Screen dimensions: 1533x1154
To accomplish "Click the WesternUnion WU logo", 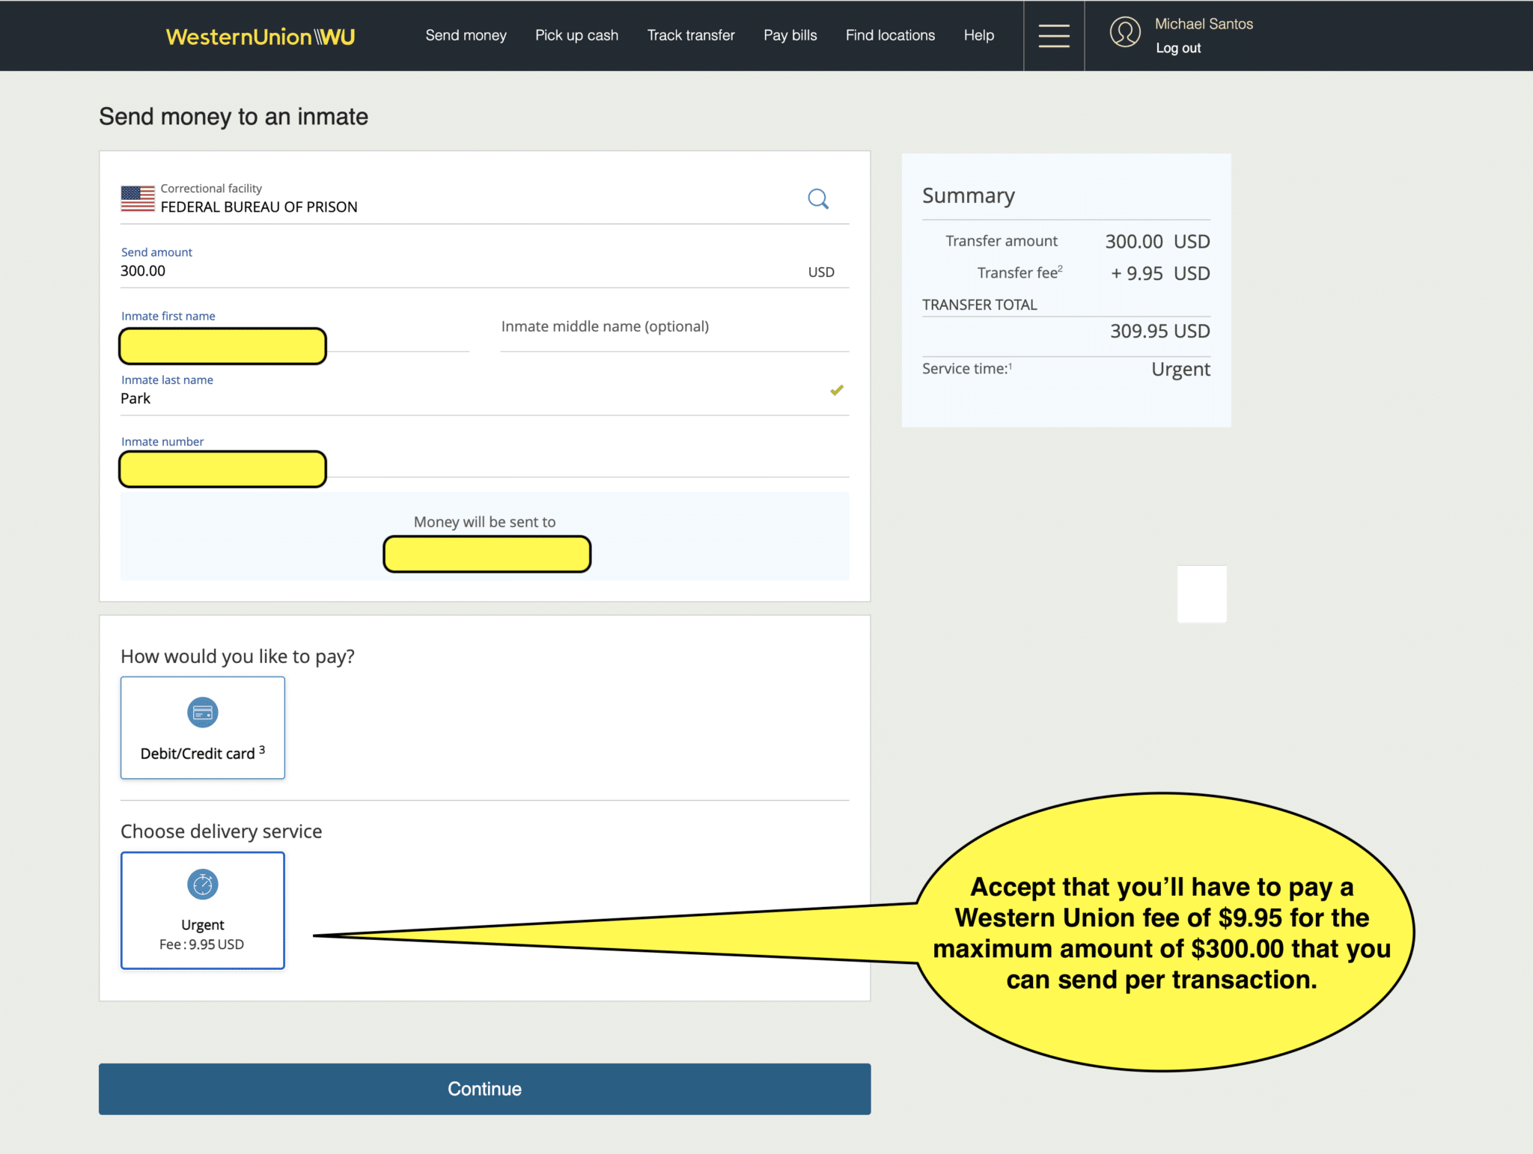I will click(260, 37).
